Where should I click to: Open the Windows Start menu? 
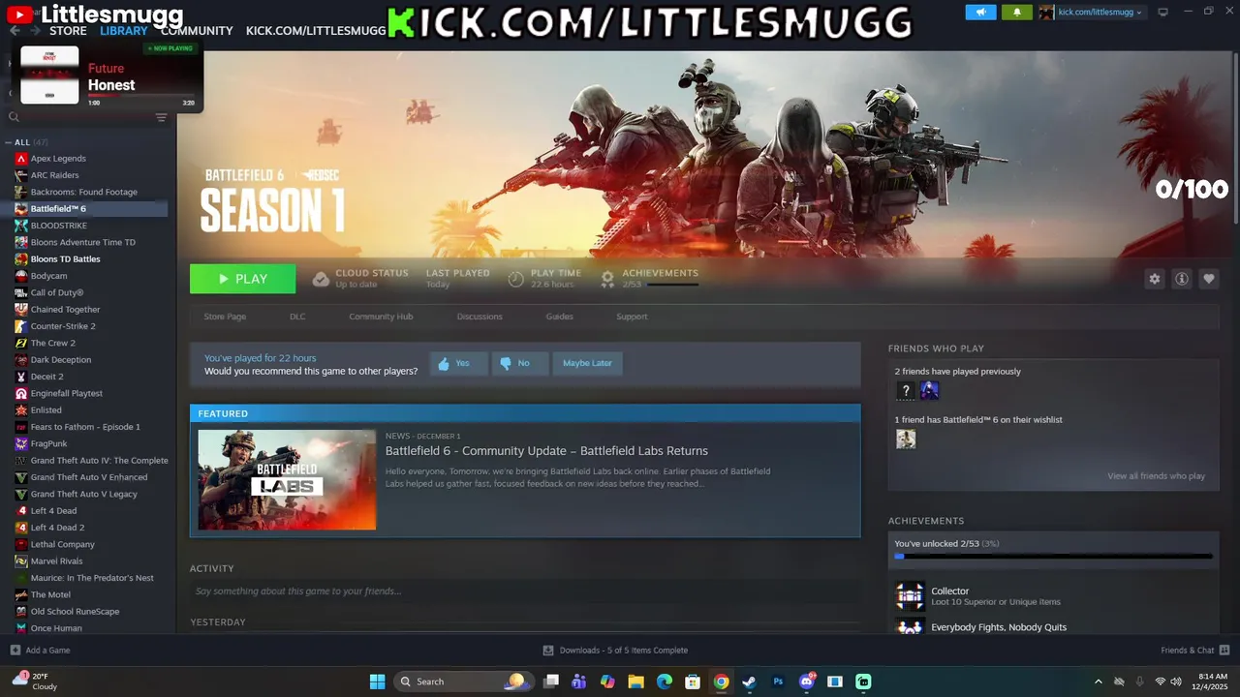(x=377, y=682)
